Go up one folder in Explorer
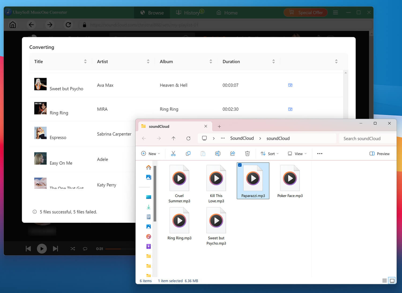 [x=173, y=138]
